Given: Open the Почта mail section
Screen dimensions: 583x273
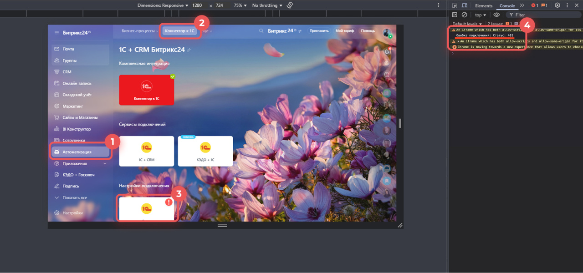Looking at the screenshot, I should [80, 49].
